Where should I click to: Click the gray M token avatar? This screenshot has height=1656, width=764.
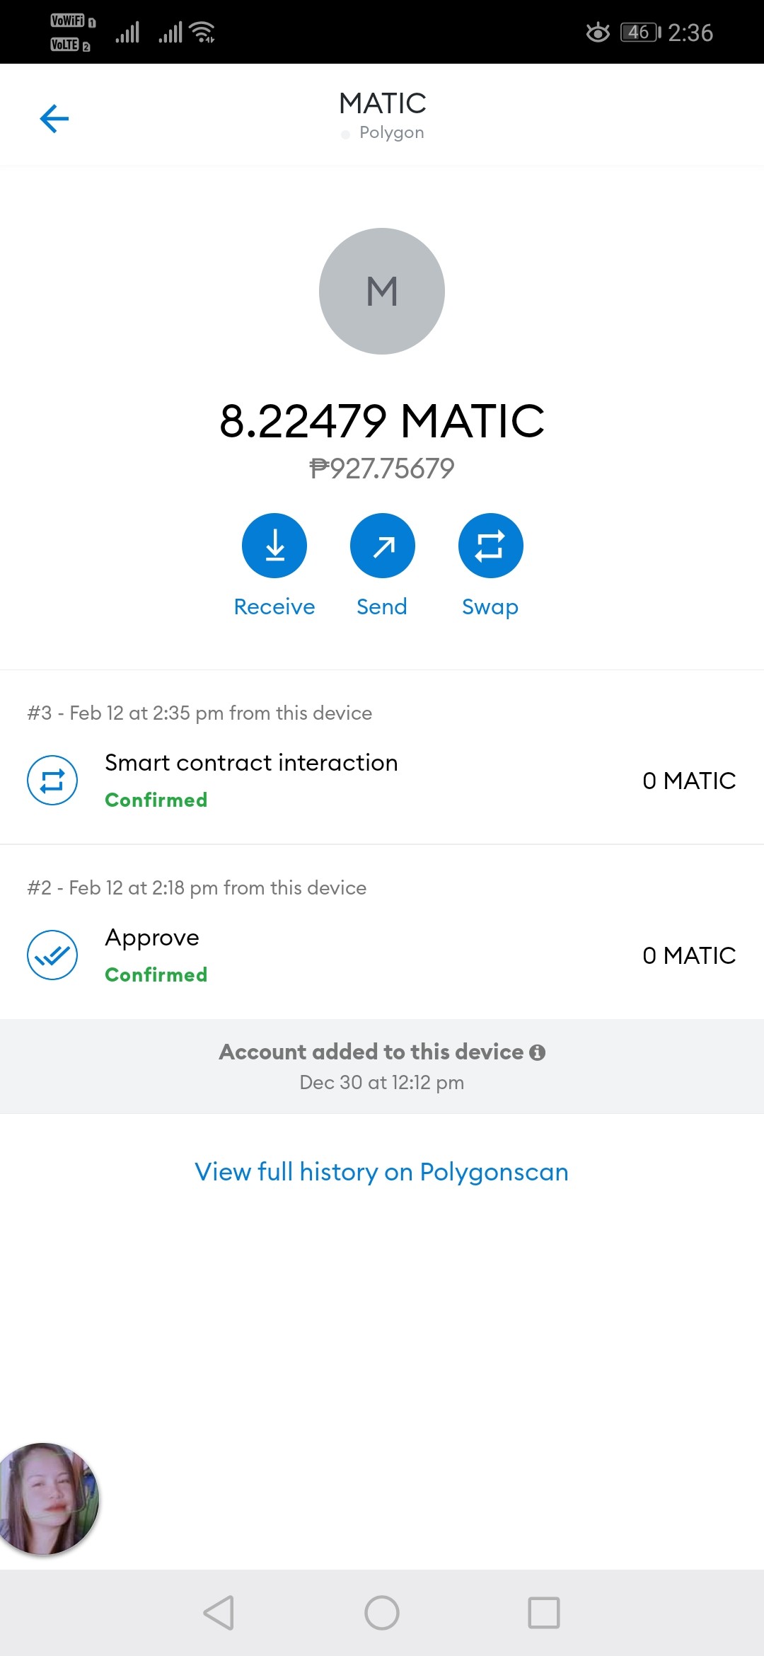(x=382, y=291)
